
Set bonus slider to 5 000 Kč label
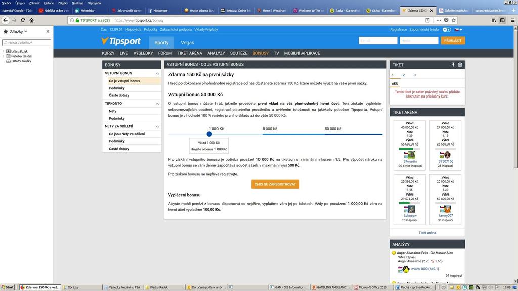270,129
